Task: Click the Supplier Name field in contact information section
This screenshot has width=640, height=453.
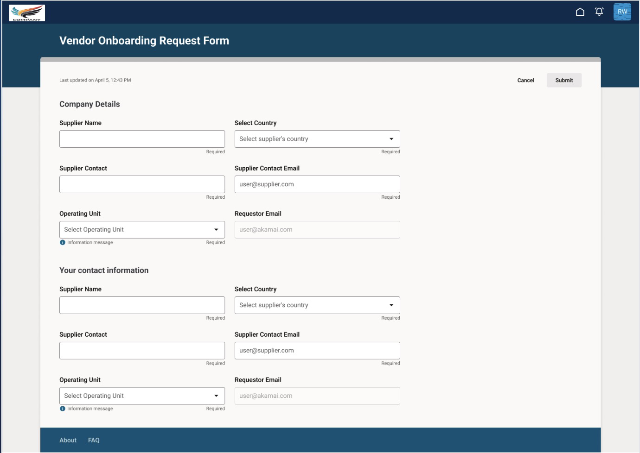Action: [142, 305]
